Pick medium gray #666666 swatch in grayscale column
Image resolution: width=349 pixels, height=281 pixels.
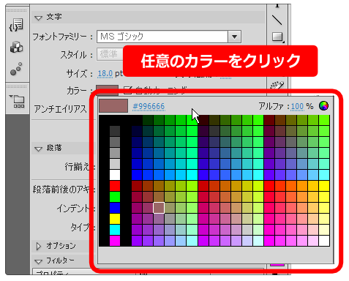(x=115, y=142)
